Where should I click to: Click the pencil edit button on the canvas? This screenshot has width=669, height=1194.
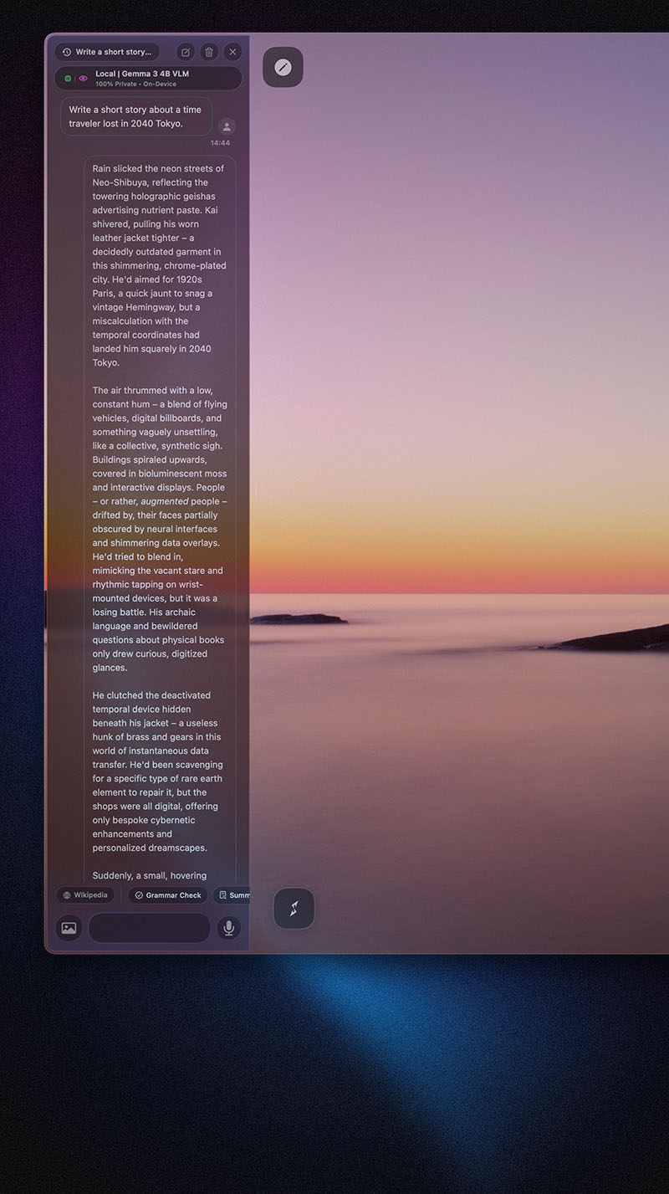(x=283, y=68)
